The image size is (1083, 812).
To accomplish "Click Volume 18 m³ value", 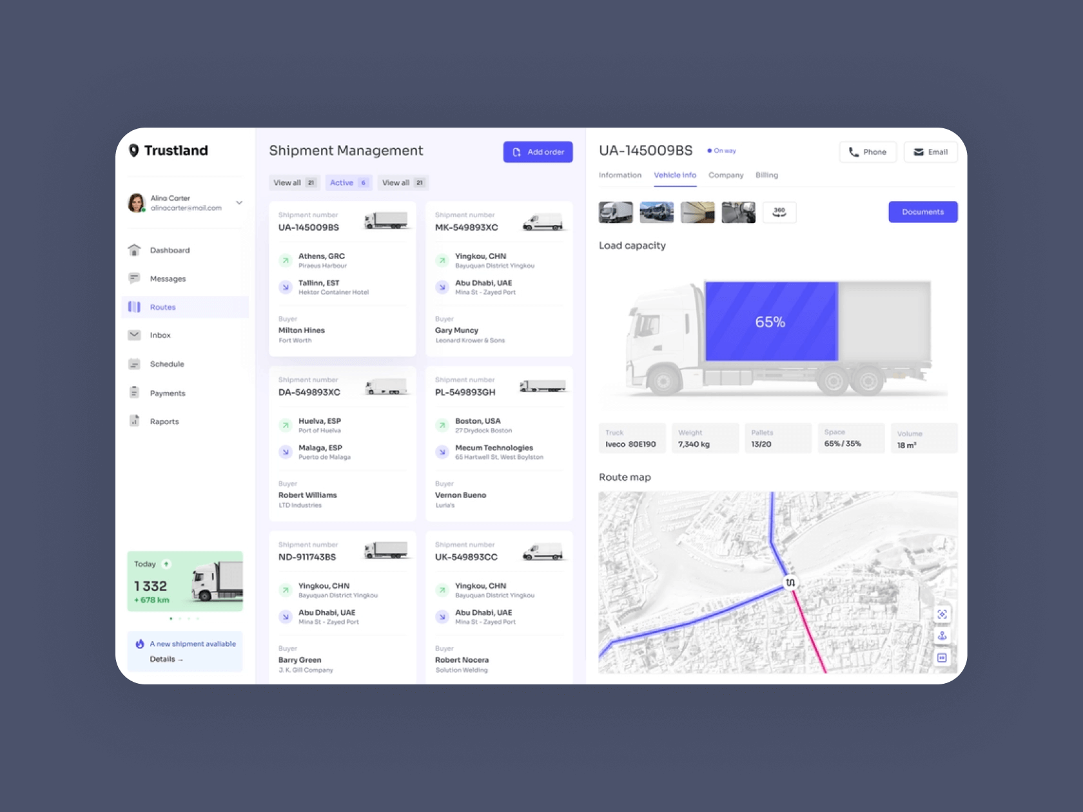I will (907, 445).
